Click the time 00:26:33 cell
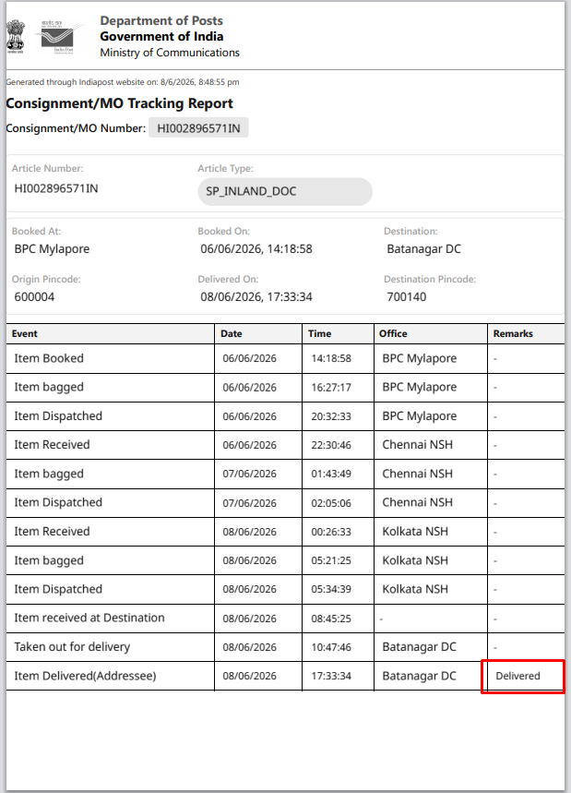Image resolution: width=571 pixels, height=793 pixels. coord(338,532)
